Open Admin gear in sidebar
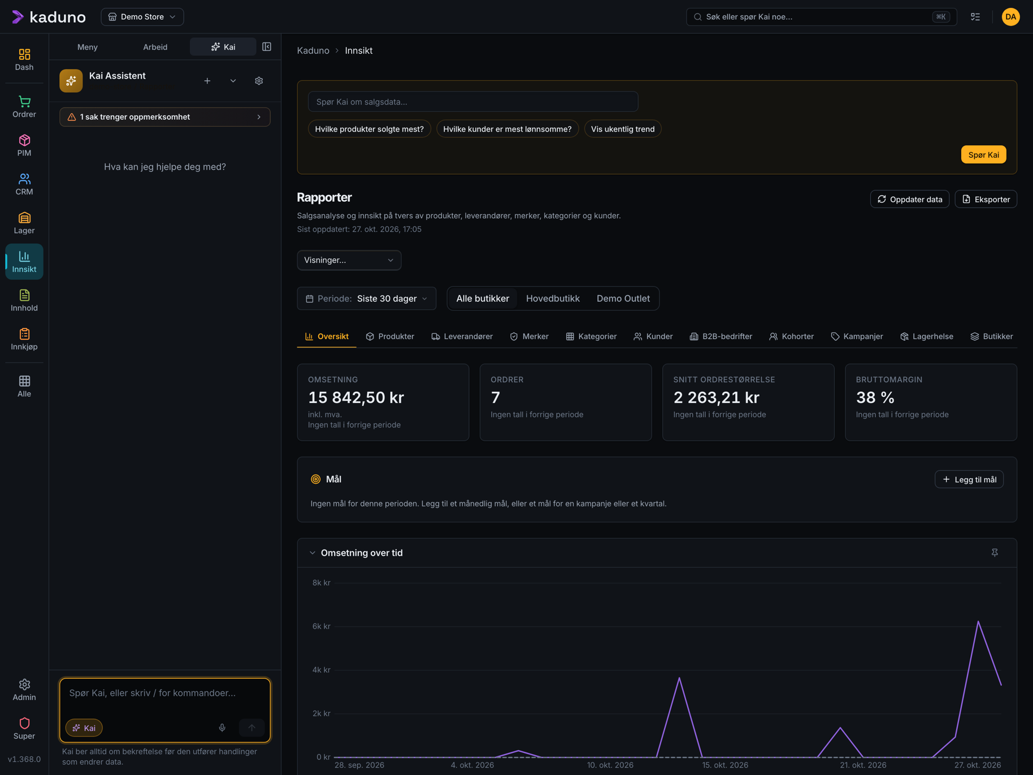Screen dimensions: 1033x775 click(24, 690)
